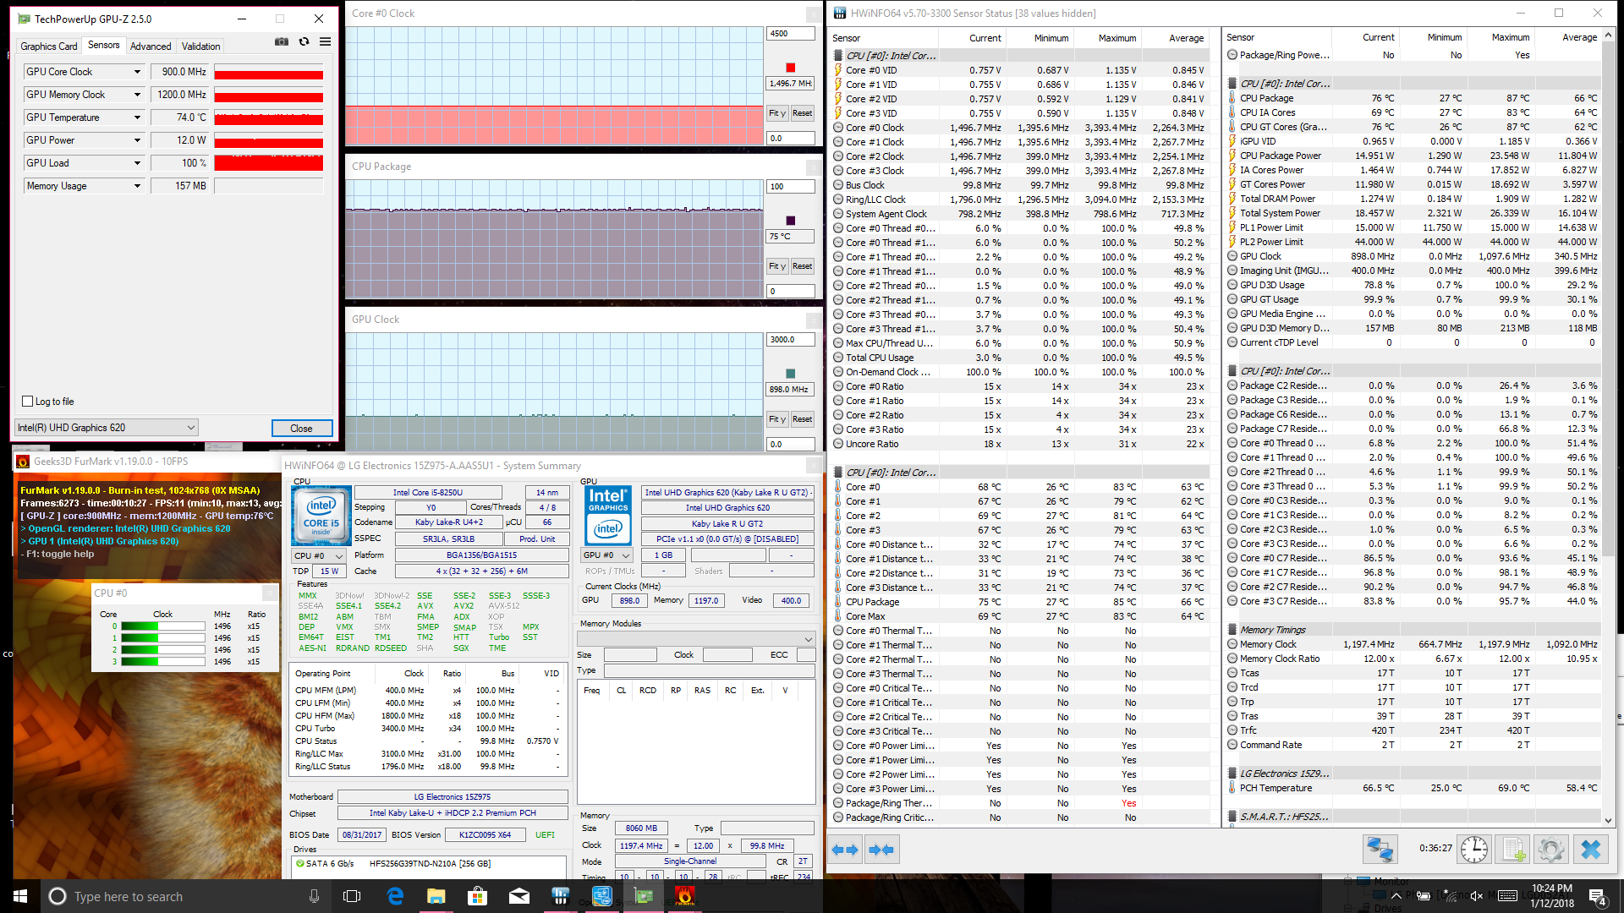Select the Core Max temperature row
Image resolution: width=1624 pixels, height=913 pixels.
1019,616
